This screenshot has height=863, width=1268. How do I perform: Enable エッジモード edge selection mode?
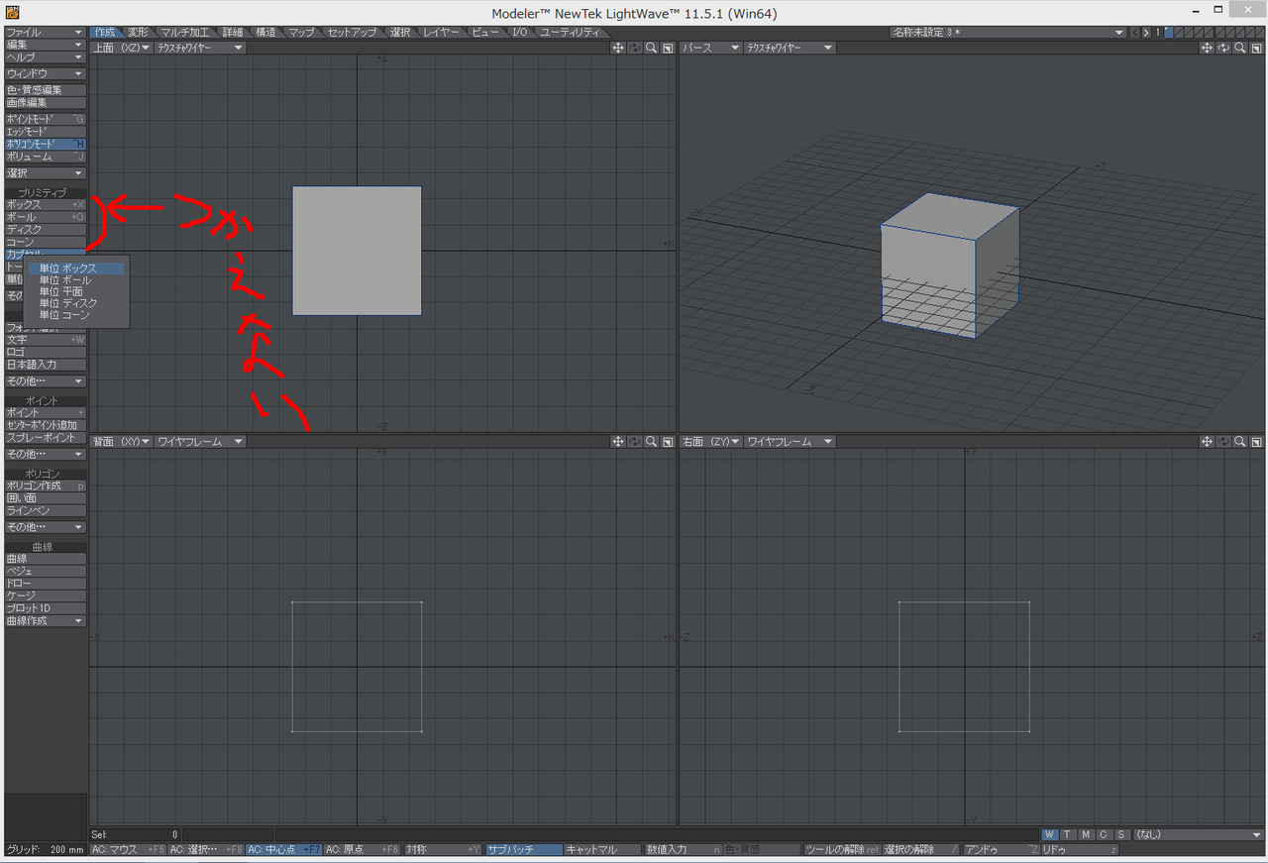46,132
